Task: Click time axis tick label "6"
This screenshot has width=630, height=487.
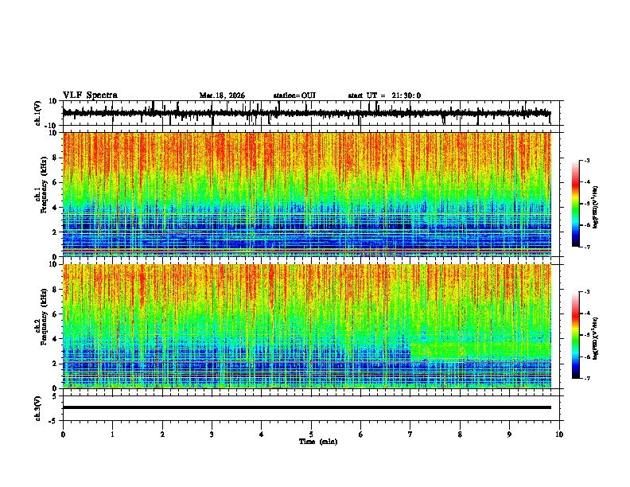Action: [360, 434]
